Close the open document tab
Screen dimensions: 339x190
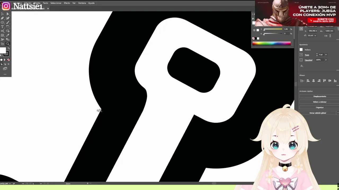[48, 8]
